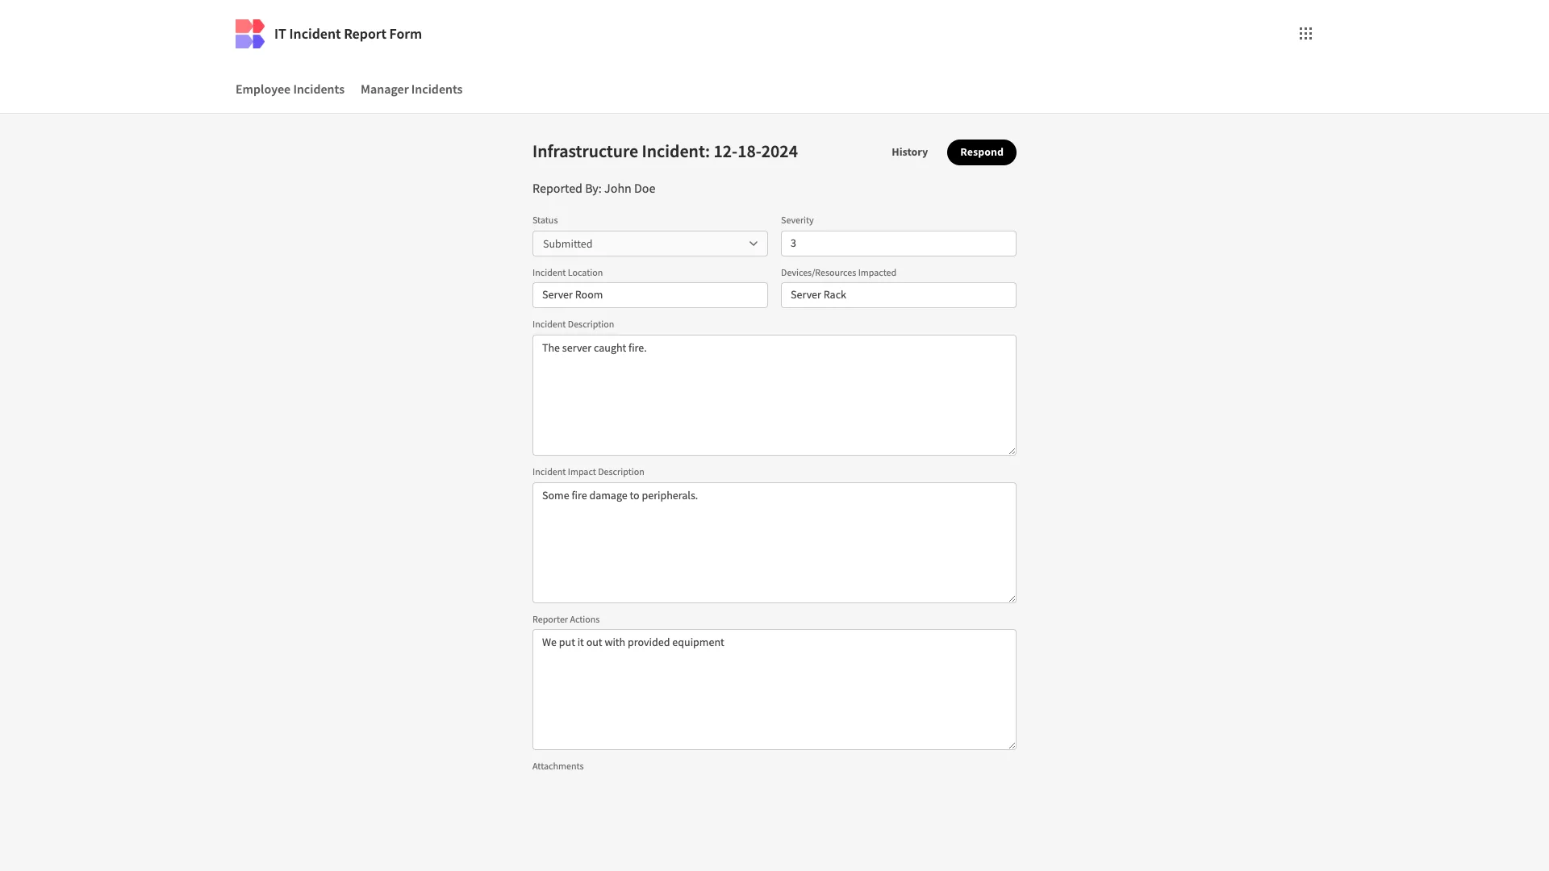The image size is (1549, 871).
Task: Click the Reporter Actions resize handle
Action: coord(1012,745)
